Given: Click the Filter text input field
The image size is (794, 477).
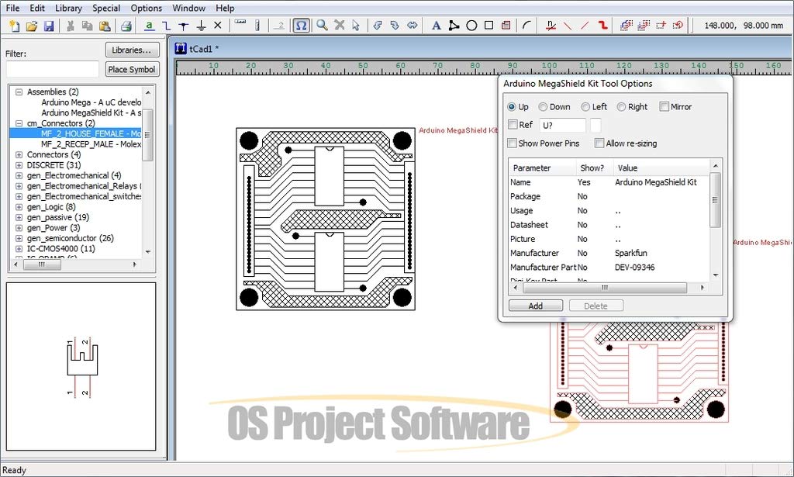Looking at the screenshot, I should point(53,69).
